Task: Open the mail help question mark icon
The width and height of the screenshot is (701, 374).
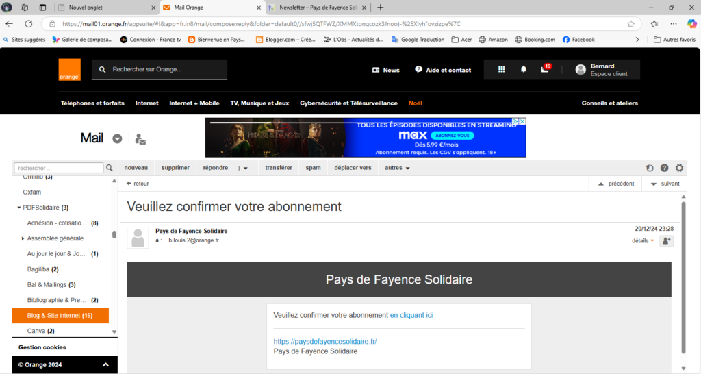Action: pyautogui.click(x=664, y=168)
